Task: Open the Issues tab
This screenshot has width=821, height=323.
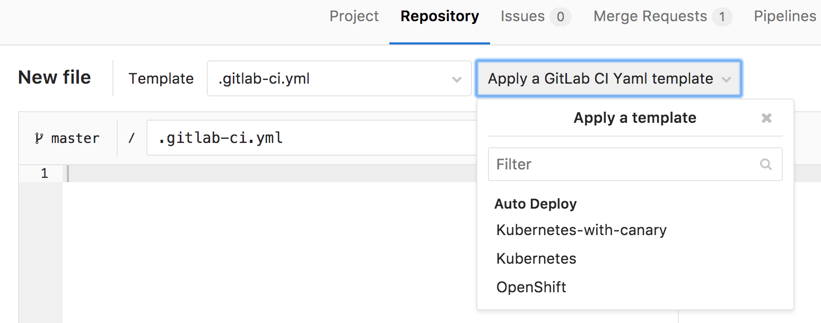Action: pos(522,16)
